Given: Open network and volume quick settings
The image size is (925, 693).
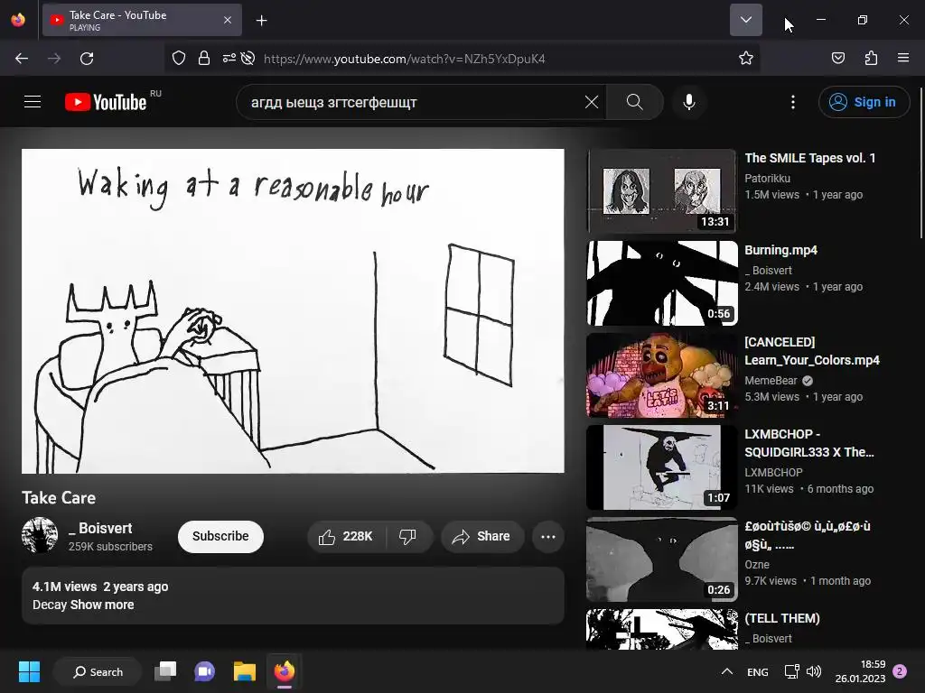Looking at the screenshot, I should click(x=803, y=671).
